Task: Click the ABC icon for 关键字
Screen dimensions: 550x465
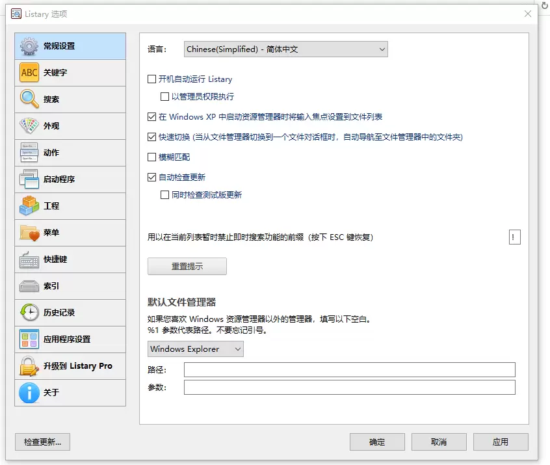Action: [29, 73]
